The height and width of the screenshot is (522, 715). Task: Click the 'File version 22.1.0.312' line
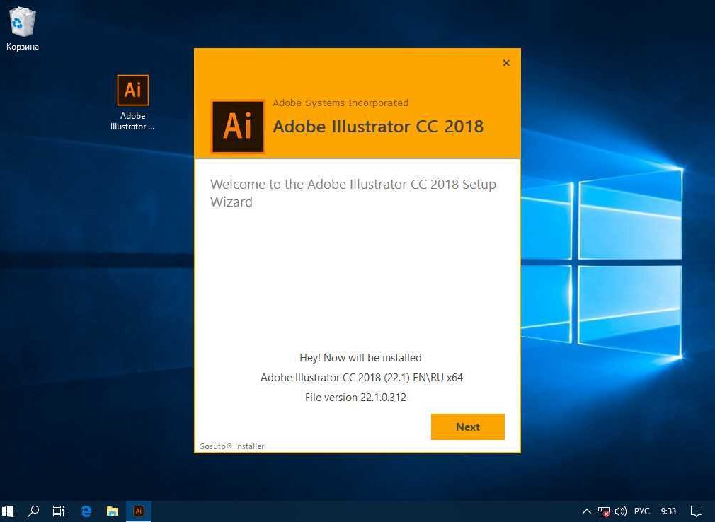[355, 398]
